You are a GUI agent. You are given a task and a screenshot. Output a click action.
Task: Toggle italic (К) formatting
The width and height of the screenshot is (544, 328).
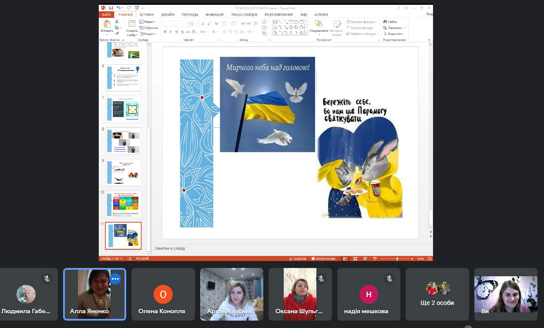coord(171,32)
